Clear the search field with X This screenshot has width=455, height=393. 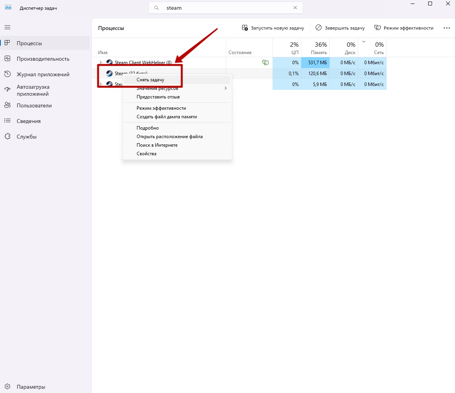coord(295,8)
